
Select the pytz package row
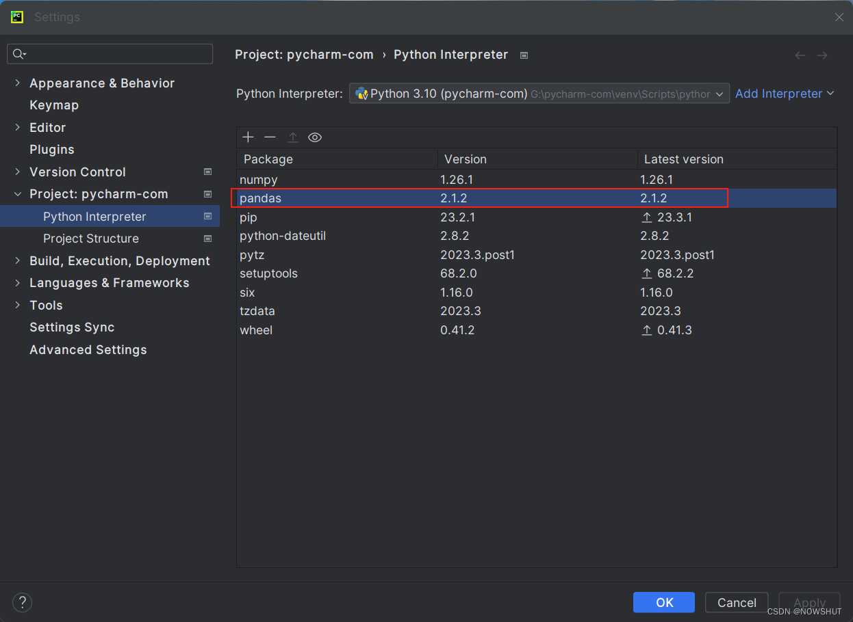[x=537, y=255]
